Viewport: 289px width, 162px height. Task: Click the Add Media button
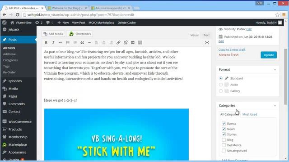click(x=53, y=34)
